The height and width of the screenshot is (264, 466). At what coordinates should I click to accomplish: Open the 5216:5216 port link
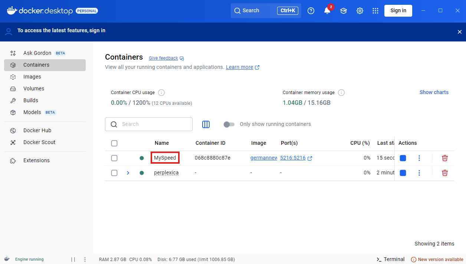pos(293,158)
